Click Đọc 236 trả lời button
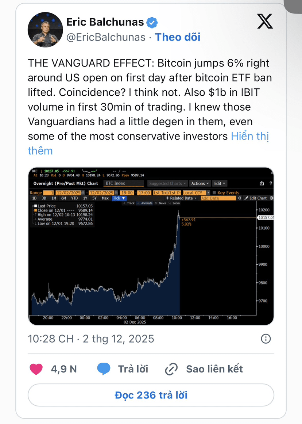The width and height of the screenshot is (302, 424). 151,395
